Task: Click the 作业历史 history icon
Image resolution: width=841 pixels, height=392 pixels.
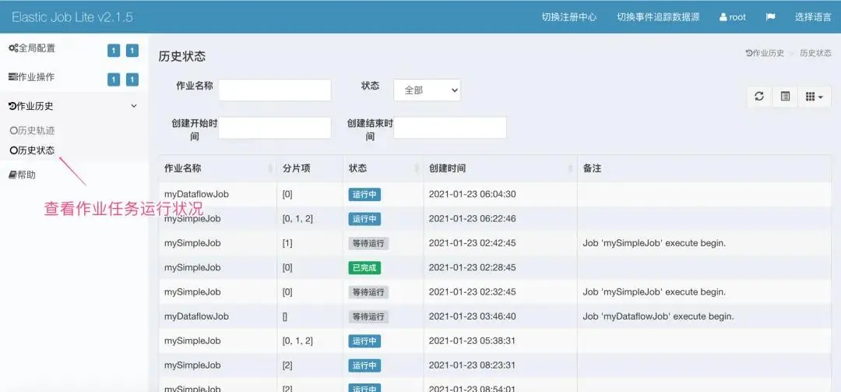Action: click(x=13, y=106)
